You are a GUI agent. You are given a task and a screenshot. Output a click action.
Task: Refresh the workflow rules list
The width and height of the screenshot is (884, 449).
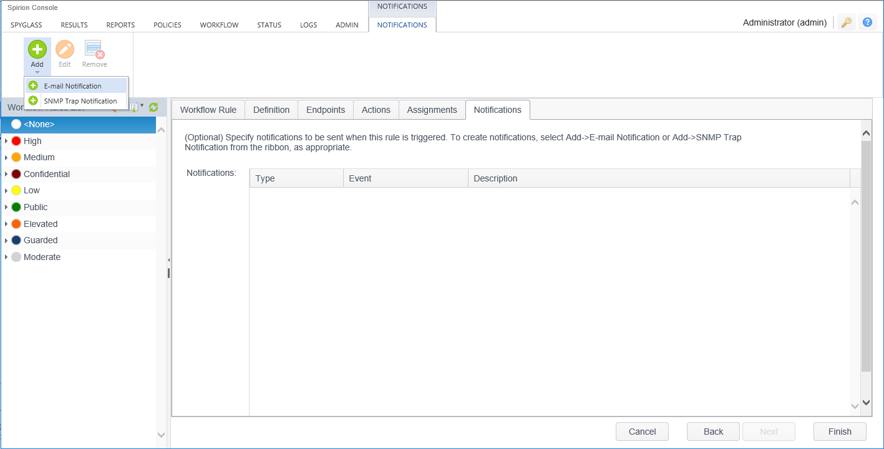[x=153, y=107]
